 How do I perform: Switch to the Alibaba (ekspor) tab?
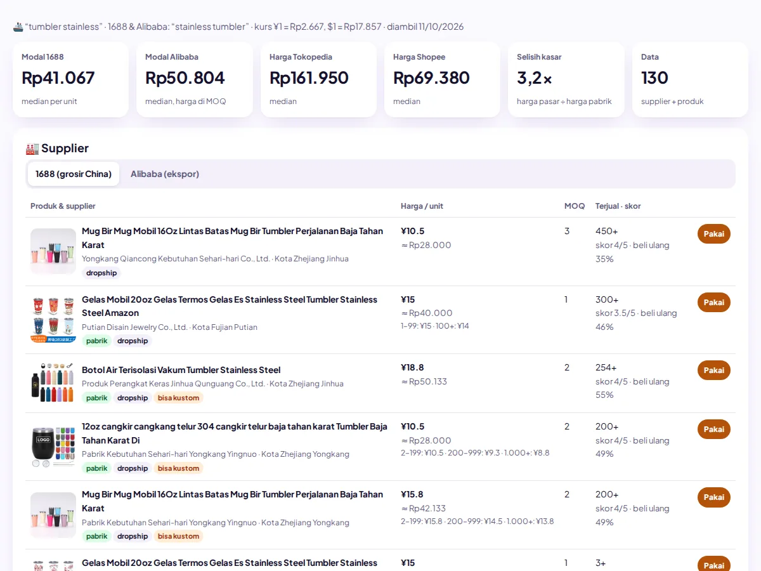click(165, 174)
